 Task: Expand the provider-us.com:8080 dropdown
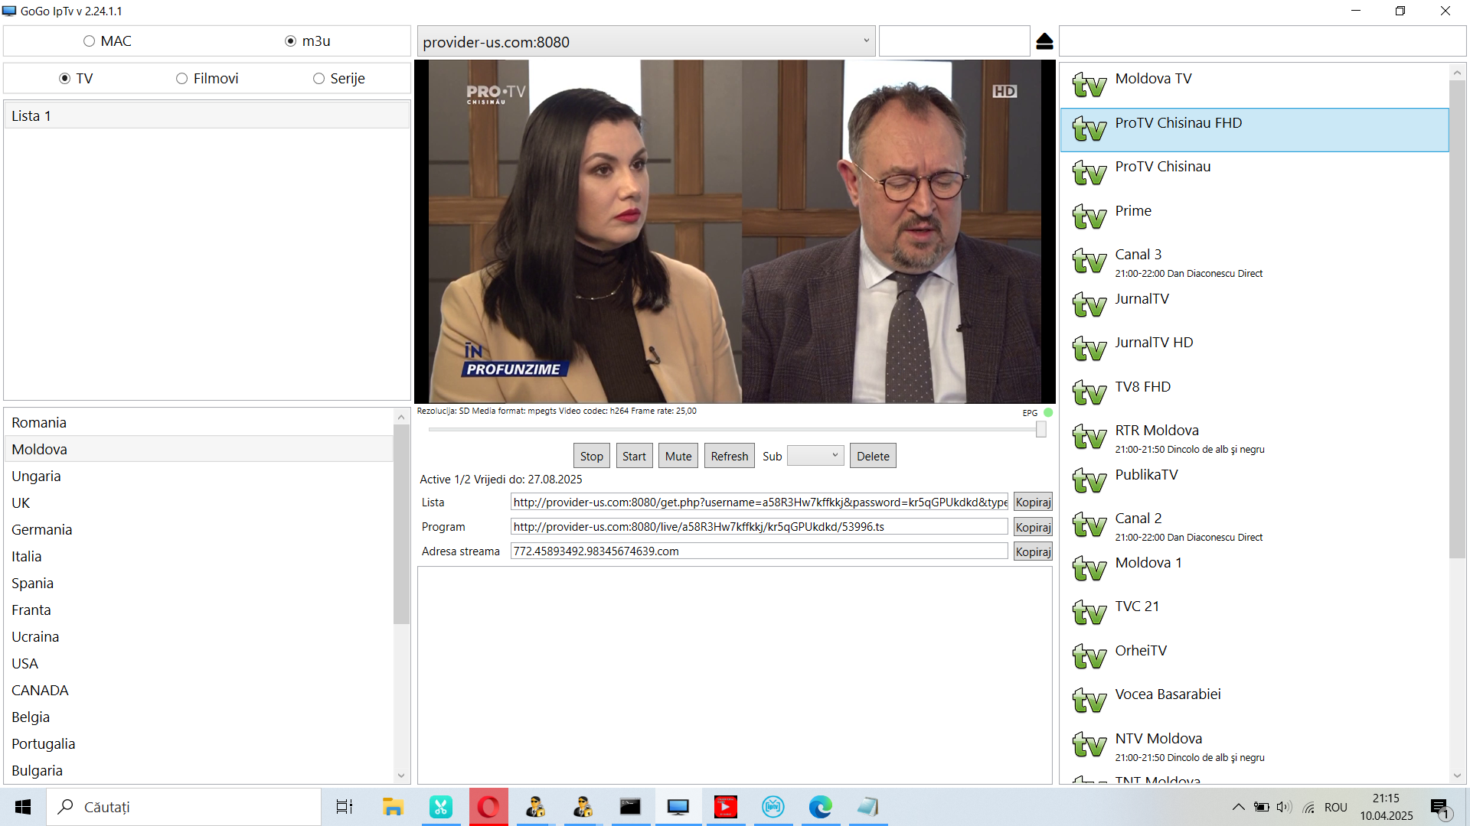click(866, 41)
